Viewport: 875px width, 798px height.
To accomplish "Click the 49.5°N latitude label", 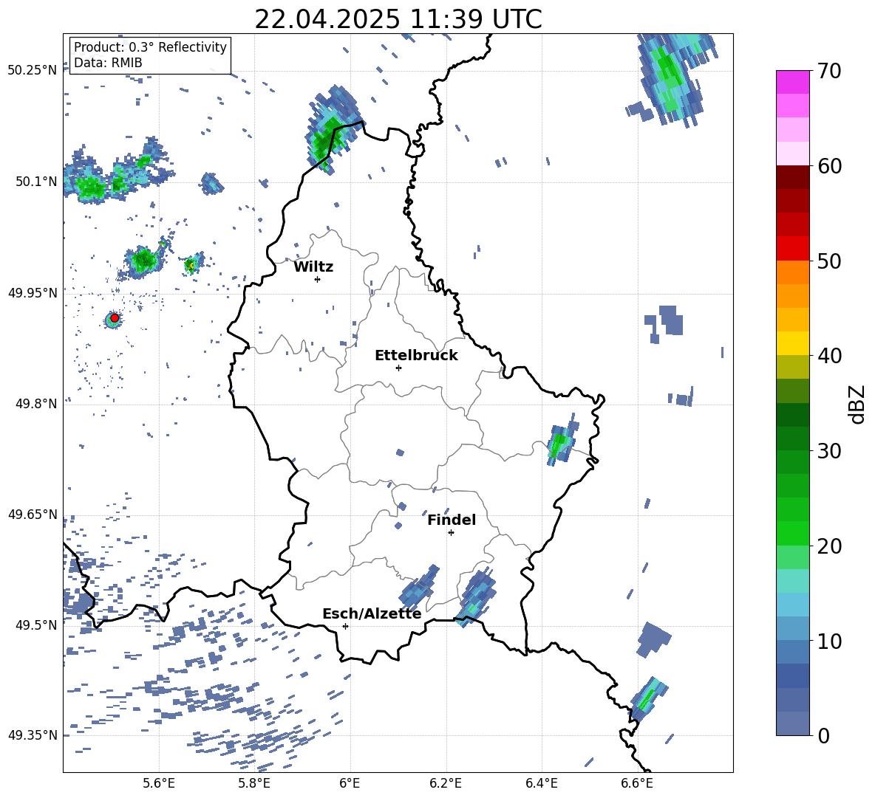I will click(x=35, y=625).
